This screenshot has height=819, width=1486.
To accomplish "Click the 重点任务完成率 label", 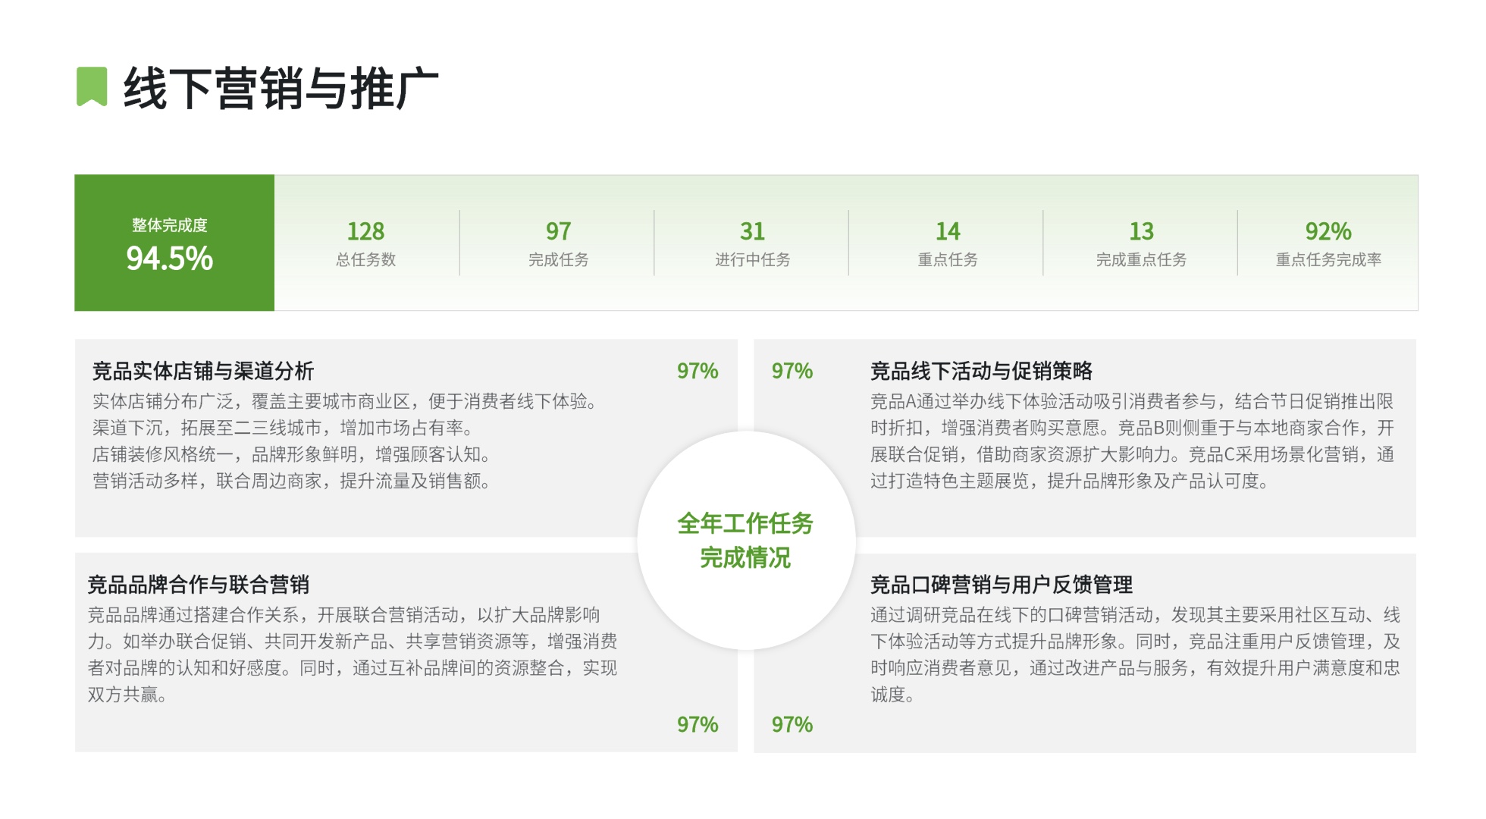I will coord(1328,259).
